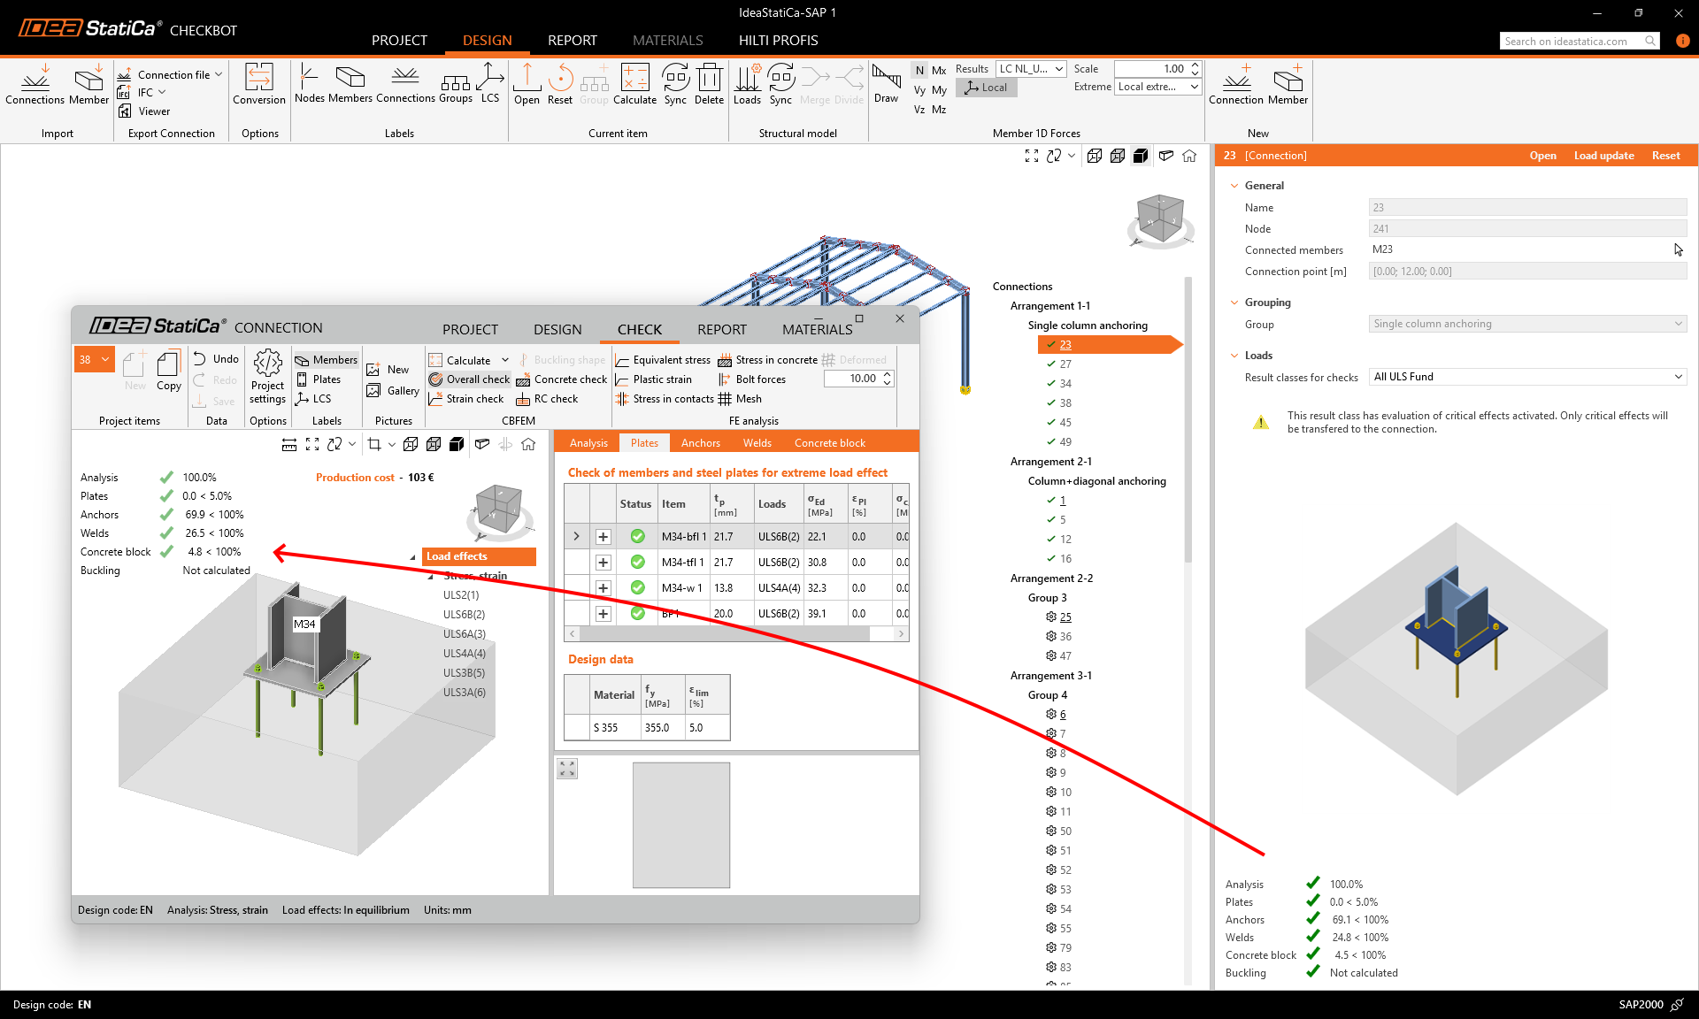
Task: Click the Load update button
Action: click(1603, 156)
